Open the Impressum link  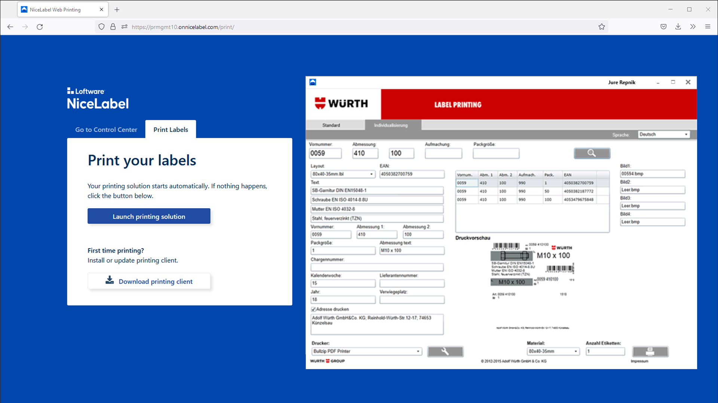pos(639,361)
